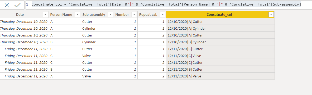Click cell 12/11/2020|A|Valve

click(x=220, y=76)
